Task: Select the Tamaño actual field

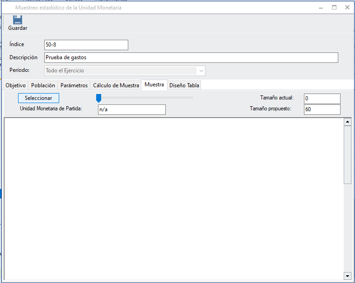Action: pos(322,99)
